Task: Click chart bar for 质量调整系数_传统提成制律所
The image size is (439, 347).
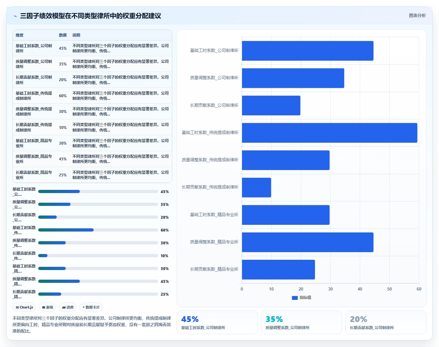Action: point(286,160)
